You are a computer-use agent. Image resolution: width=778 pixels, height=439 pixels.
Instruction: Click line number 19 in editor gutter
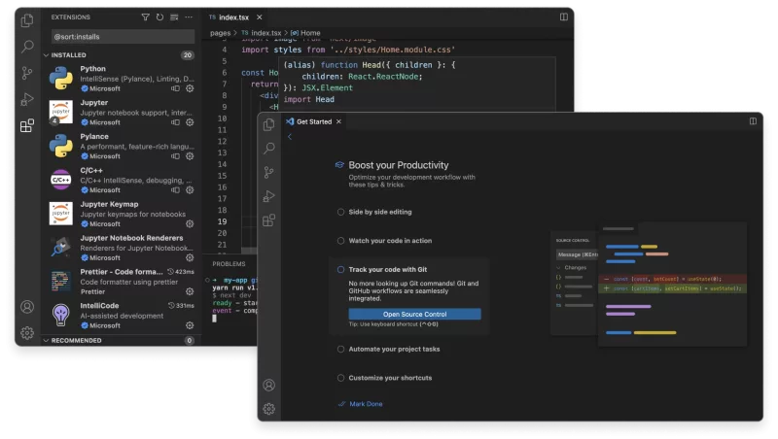[222, 222]
